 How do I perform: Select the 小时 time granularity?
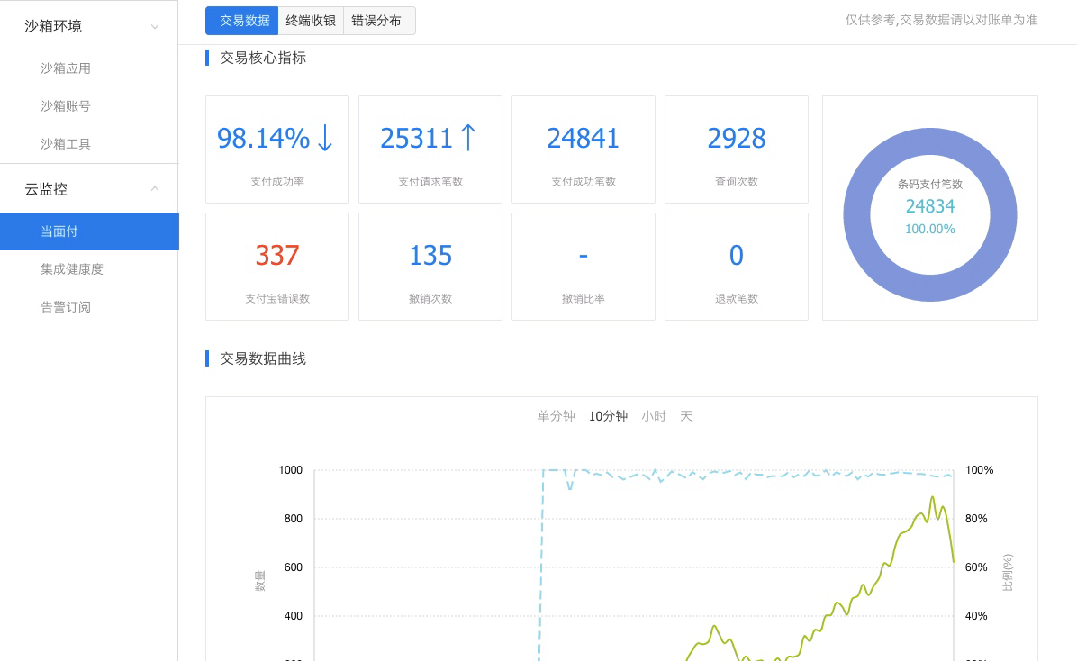(x=653, y=416)
